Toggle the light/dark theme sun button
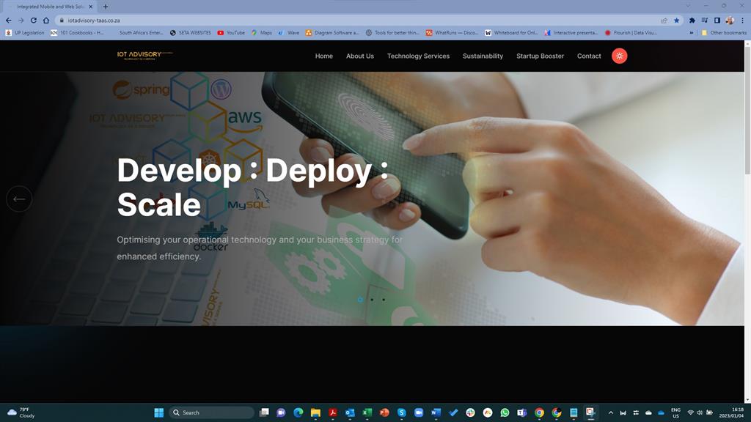This screenshot has height=422, width=751. click(x=620, y=56)
